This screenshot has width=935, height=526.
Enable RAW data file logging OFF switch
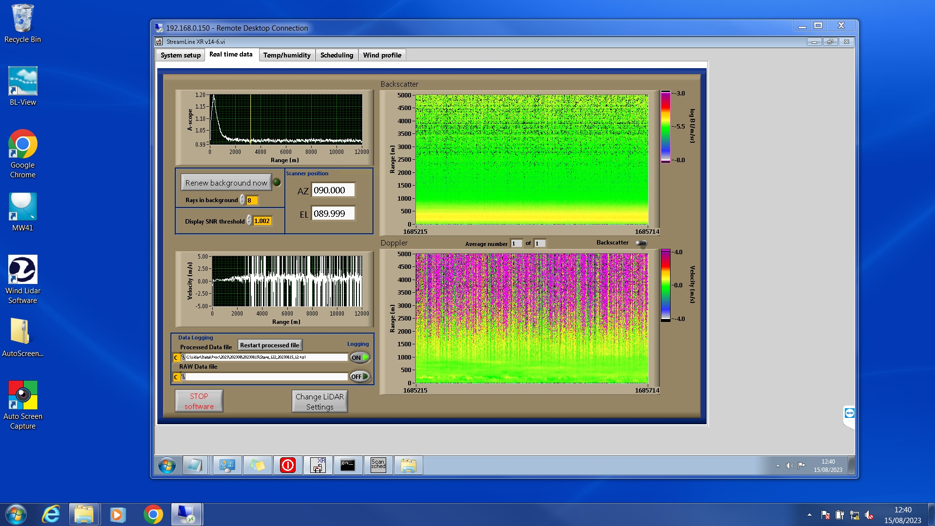pos(360,376)
